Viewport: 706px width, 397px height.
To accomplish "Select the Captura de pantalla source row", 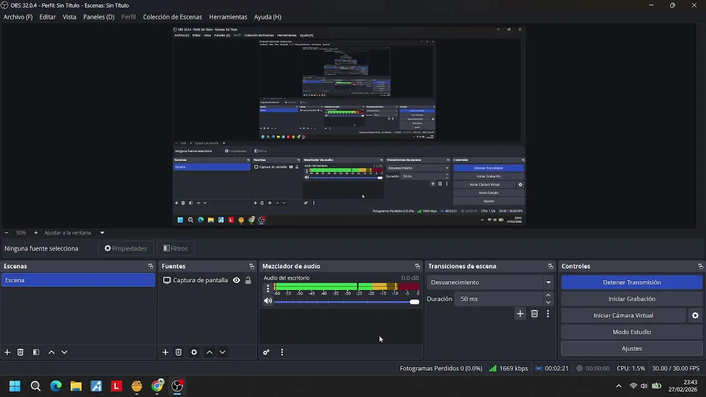I will (x=208, y=280).
